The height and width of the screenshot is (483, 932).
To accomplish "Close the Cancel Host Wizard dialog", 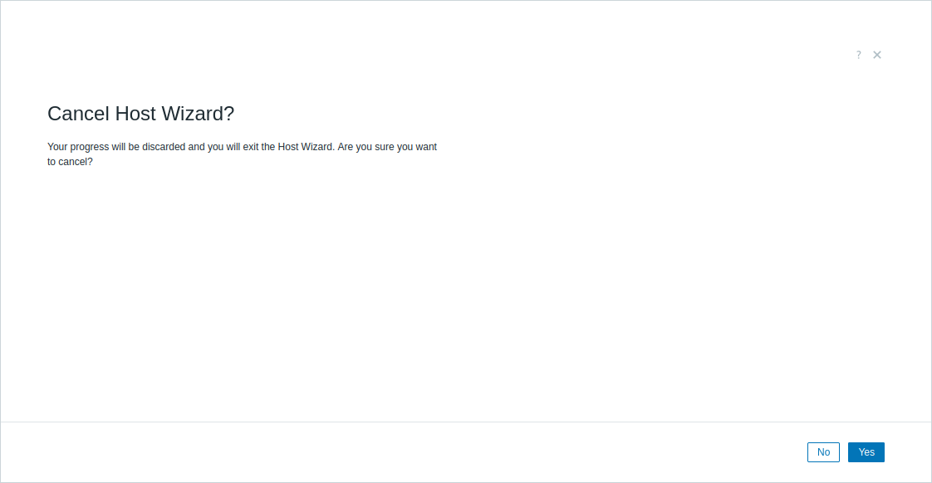I will 877,55.
